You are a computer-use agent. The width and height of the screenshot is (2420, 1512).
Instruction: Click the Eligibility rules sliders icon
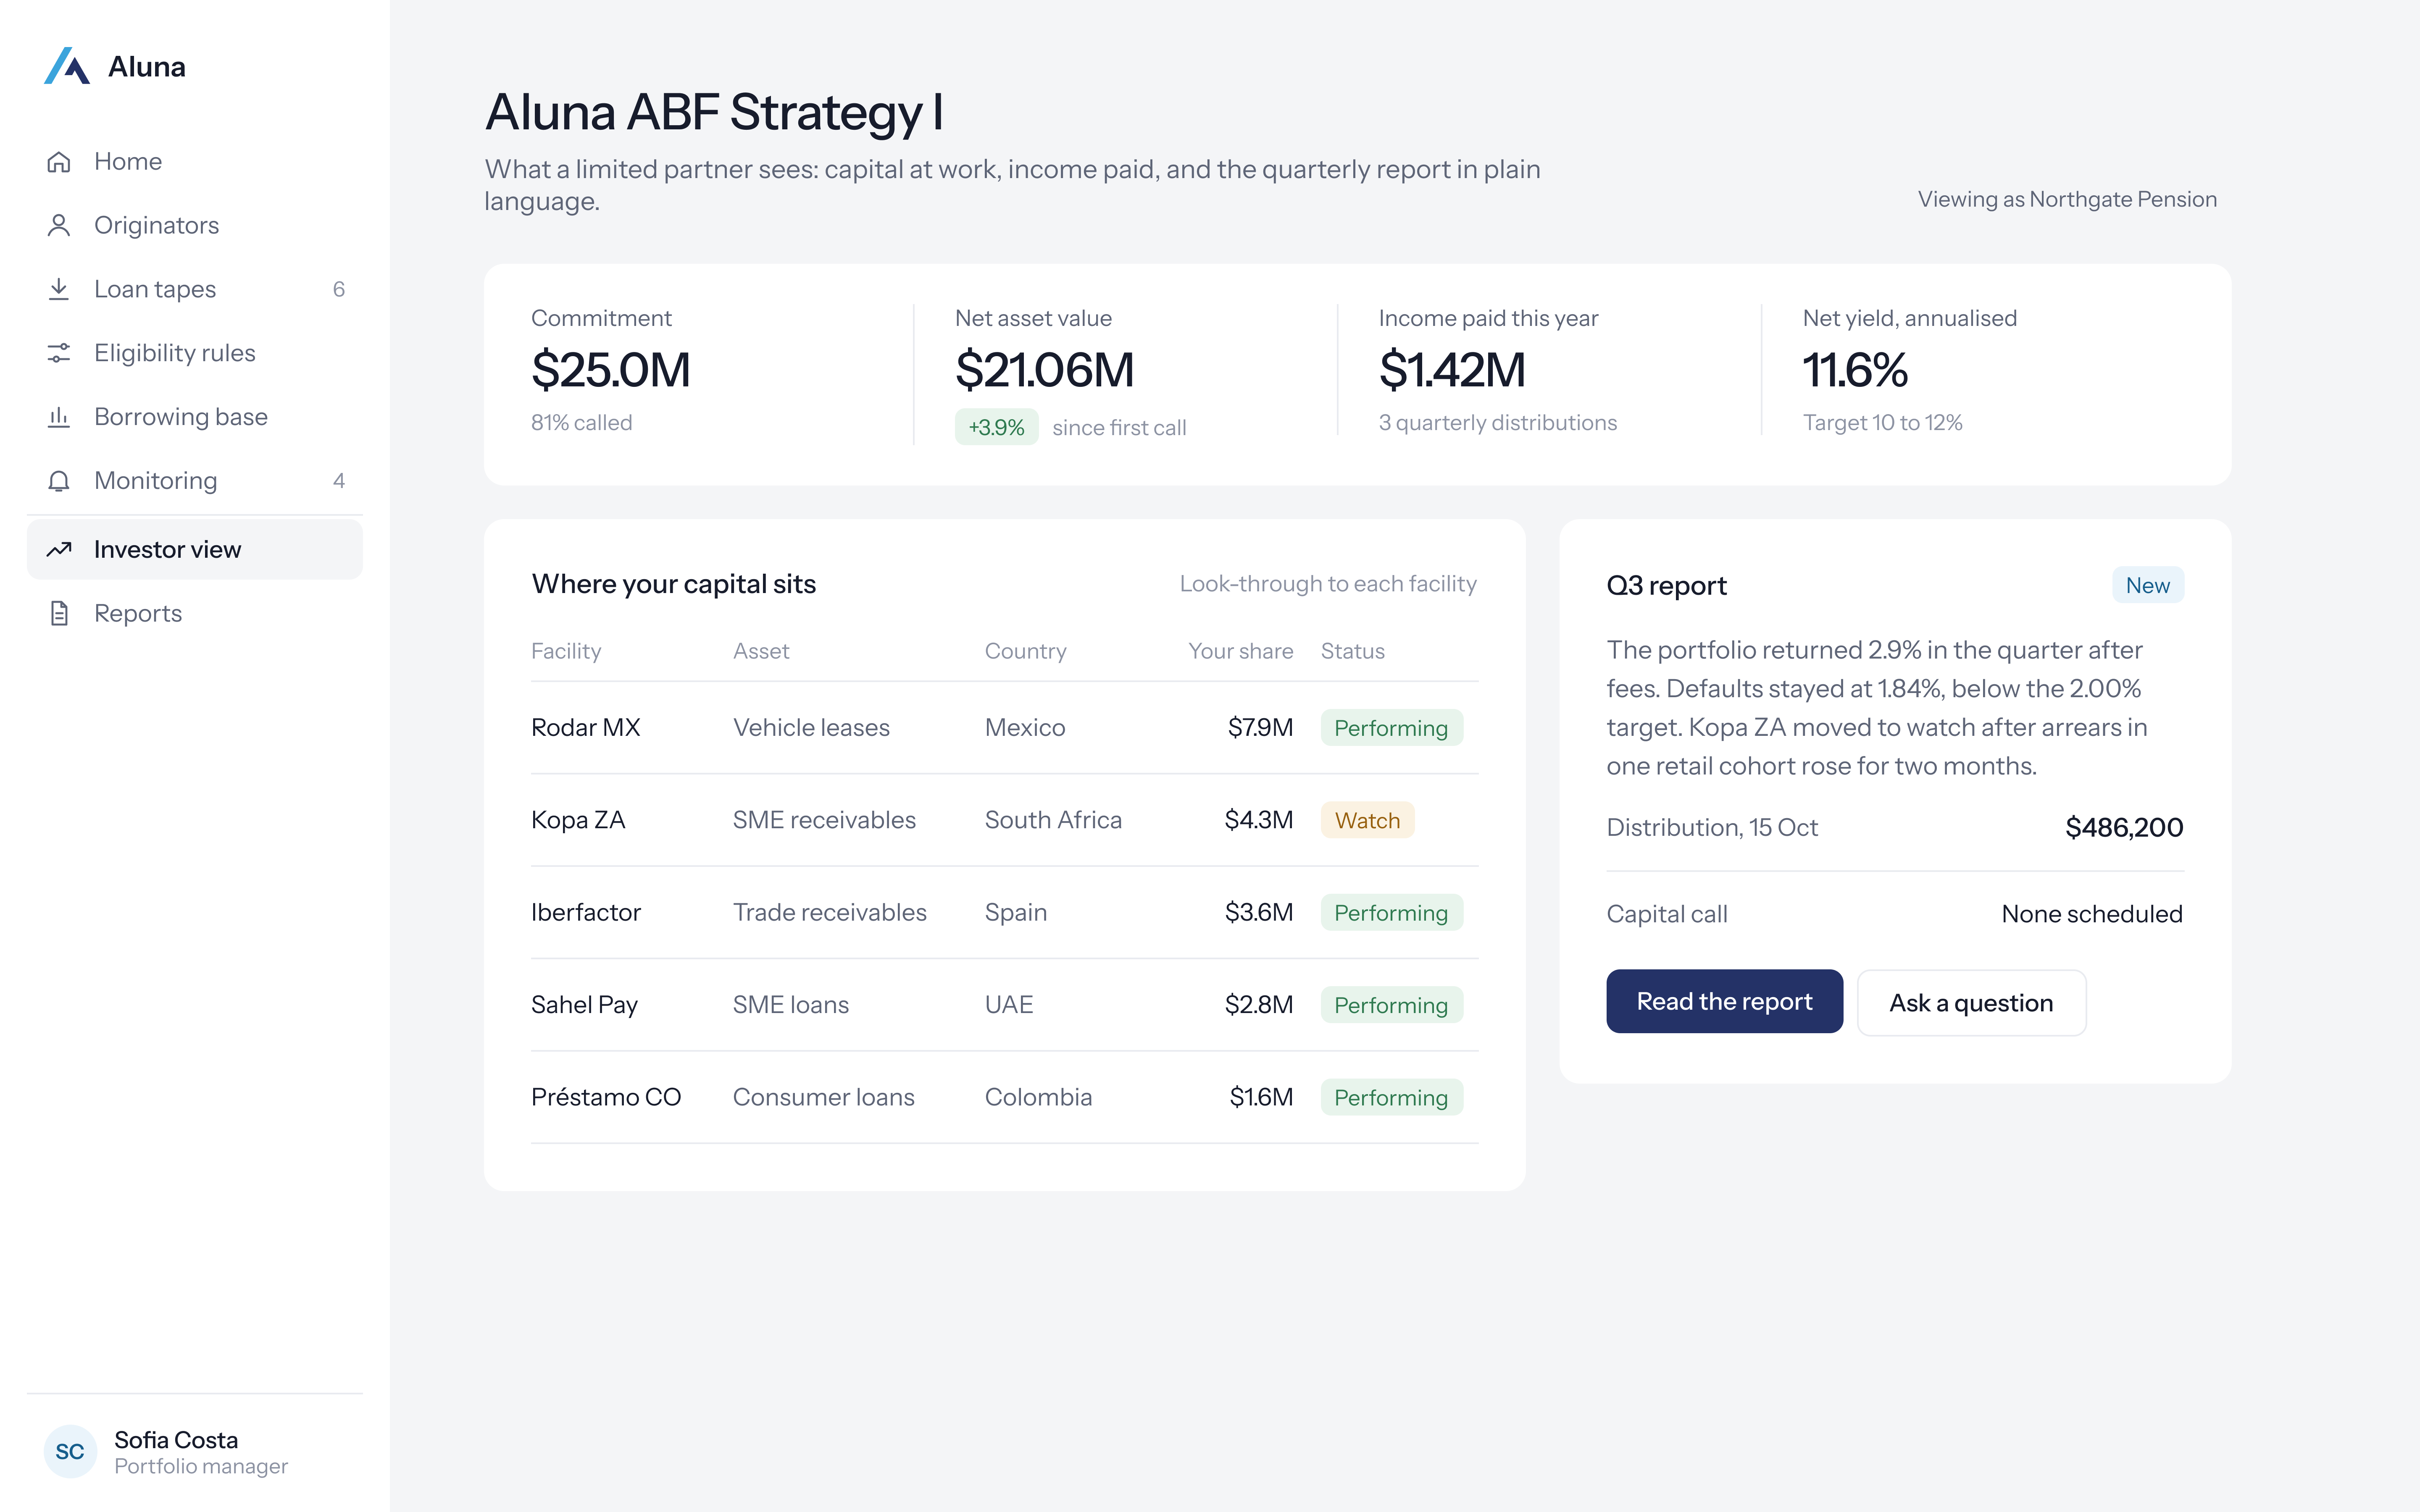[x=59, y=353]
